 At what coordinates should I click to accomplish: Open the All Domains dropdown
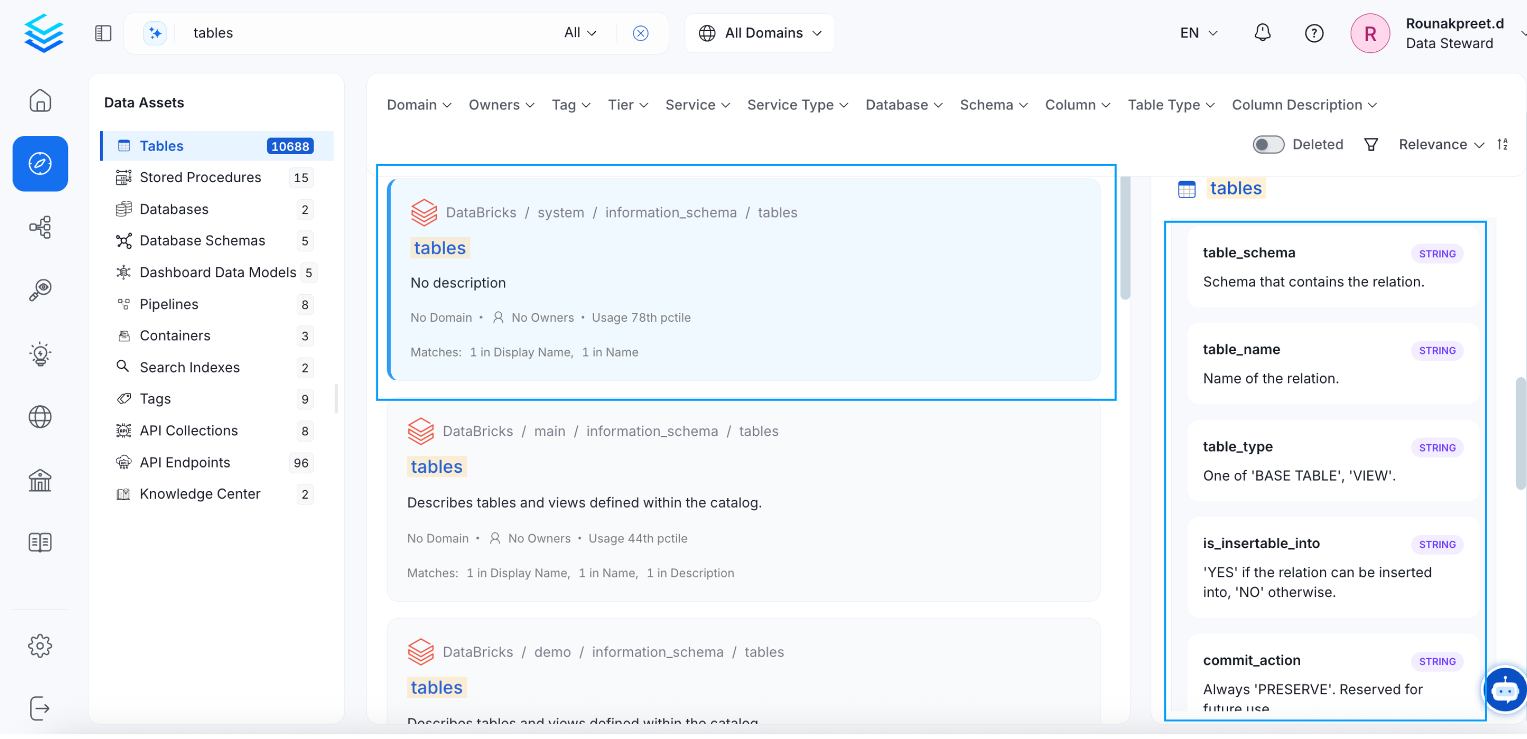(760, 33)
